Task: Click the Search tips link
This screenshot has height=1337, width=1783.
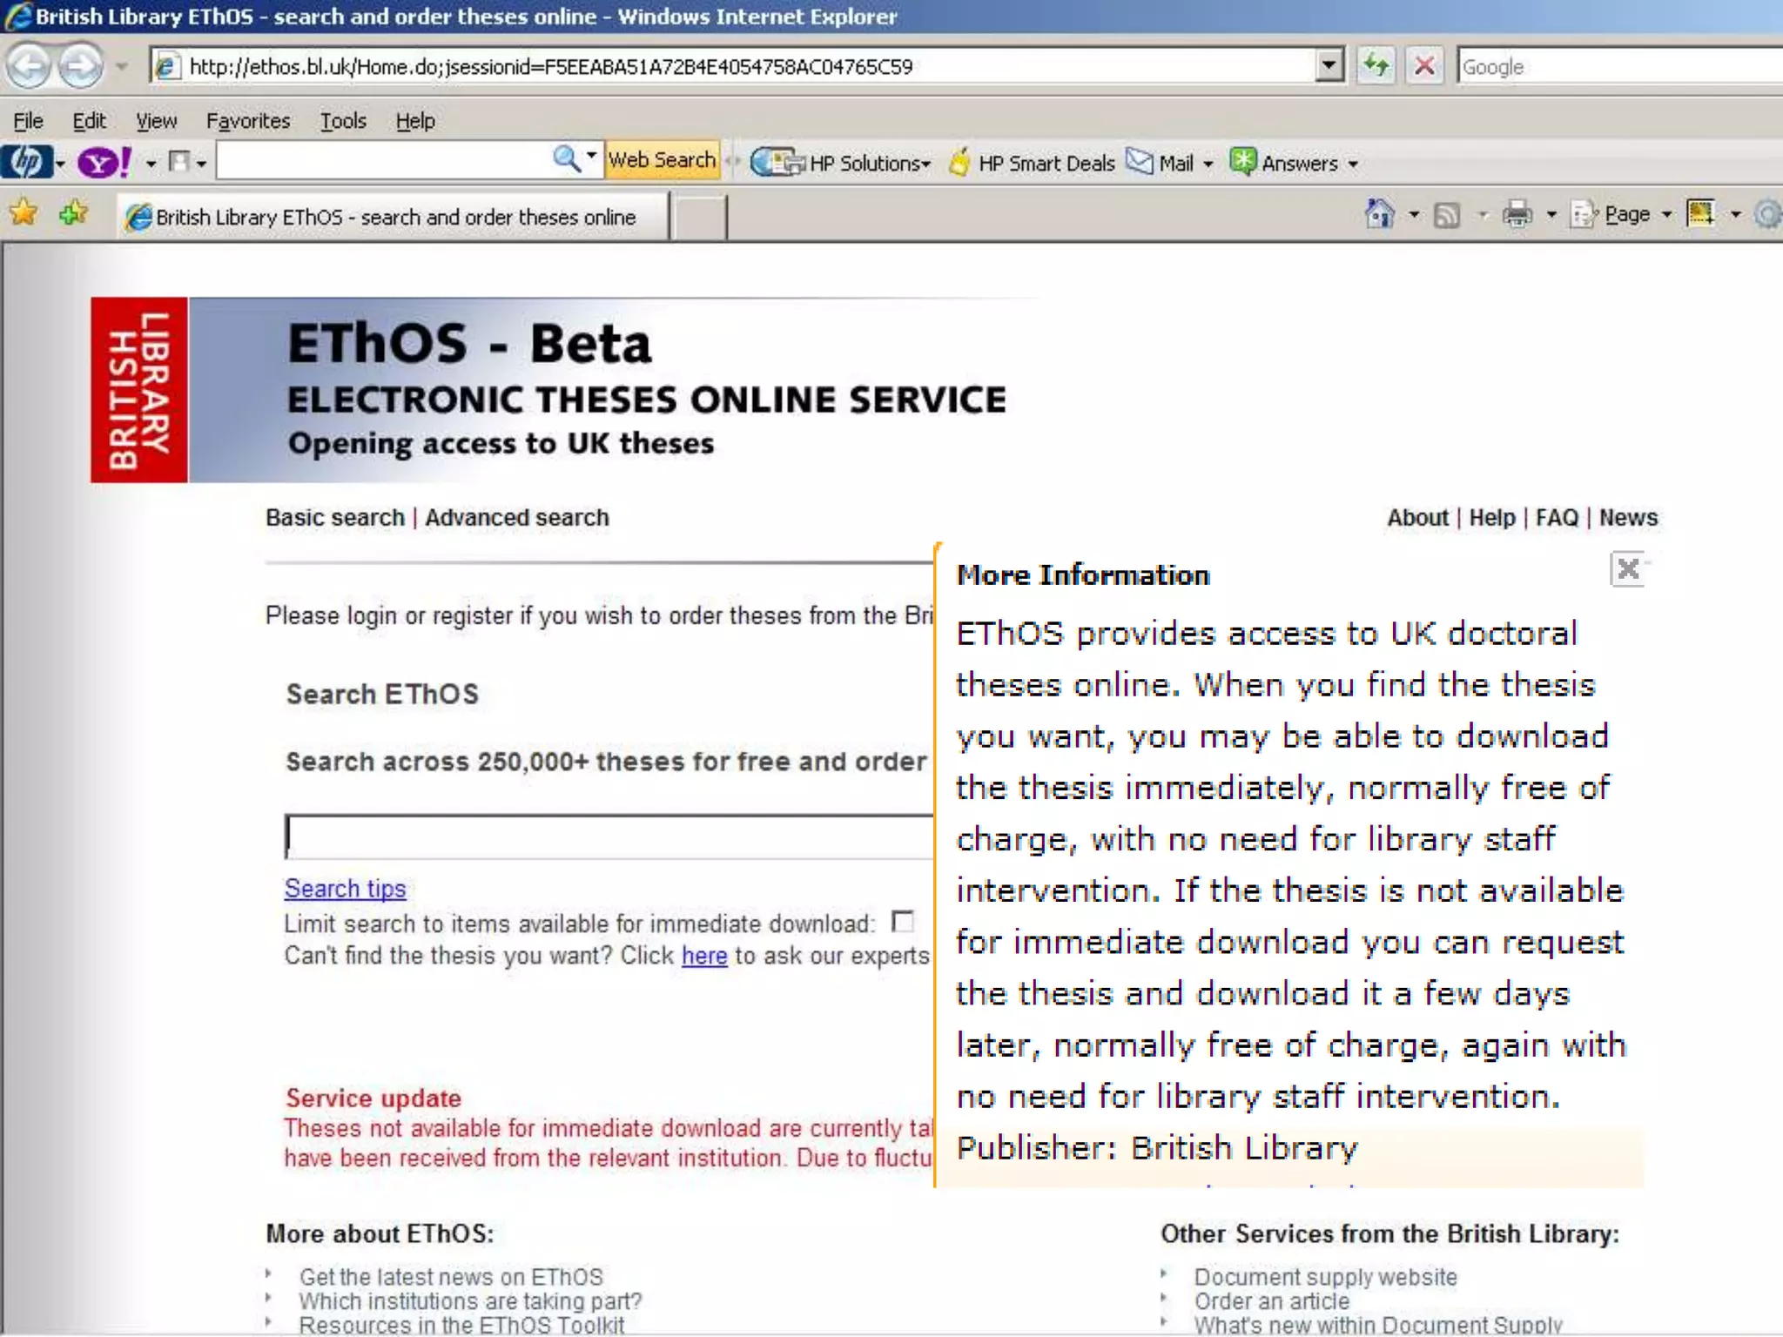Action: [x=345, y=889]
